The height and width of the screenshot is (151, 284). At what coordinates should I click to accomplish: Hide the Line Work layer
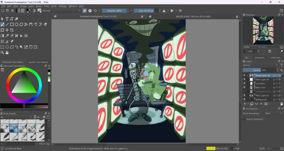pos(244,84)
